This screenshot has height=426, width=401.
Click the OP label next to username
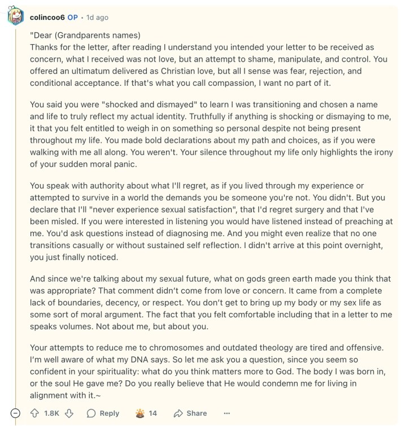pyautogui.click(x=73, y=17)
